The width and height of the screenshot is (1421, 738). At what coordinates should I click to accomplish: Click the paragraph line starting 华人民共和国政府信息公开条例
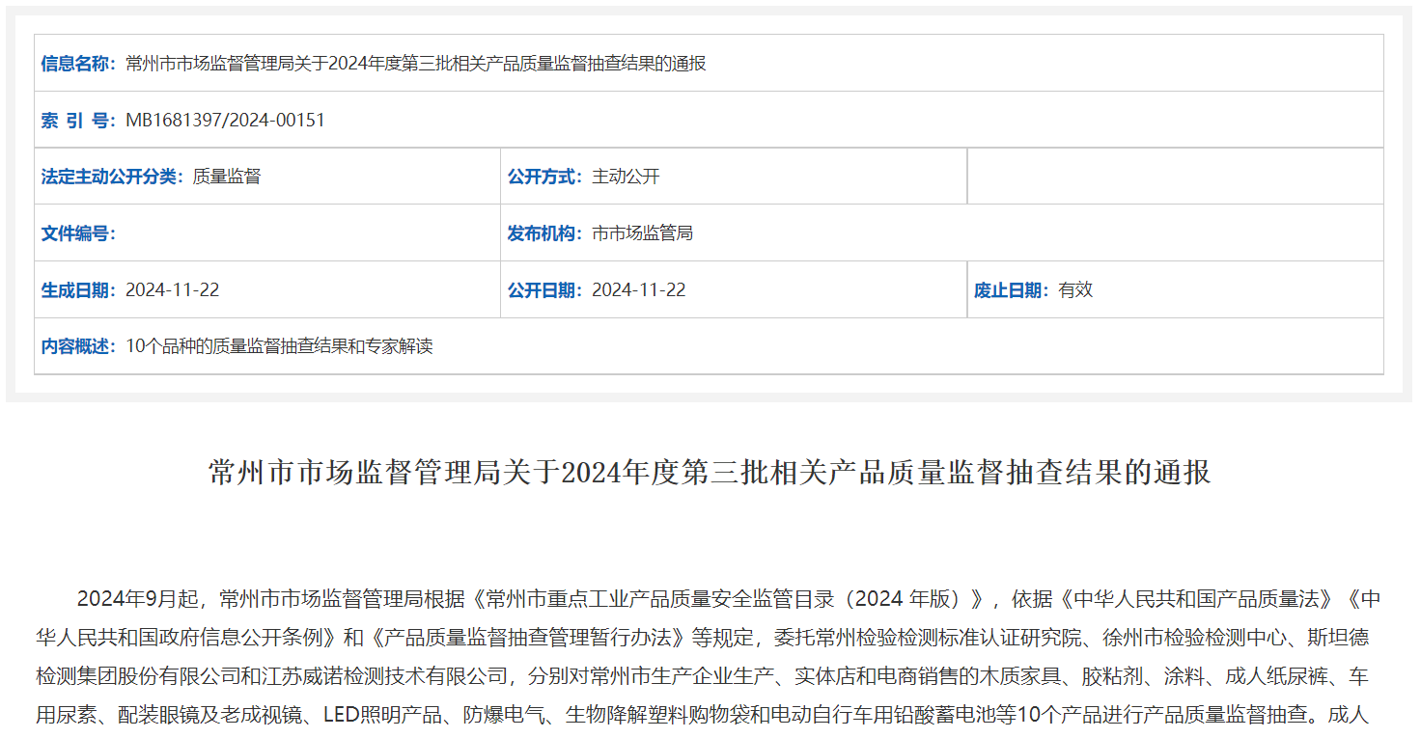coord(703,638)
